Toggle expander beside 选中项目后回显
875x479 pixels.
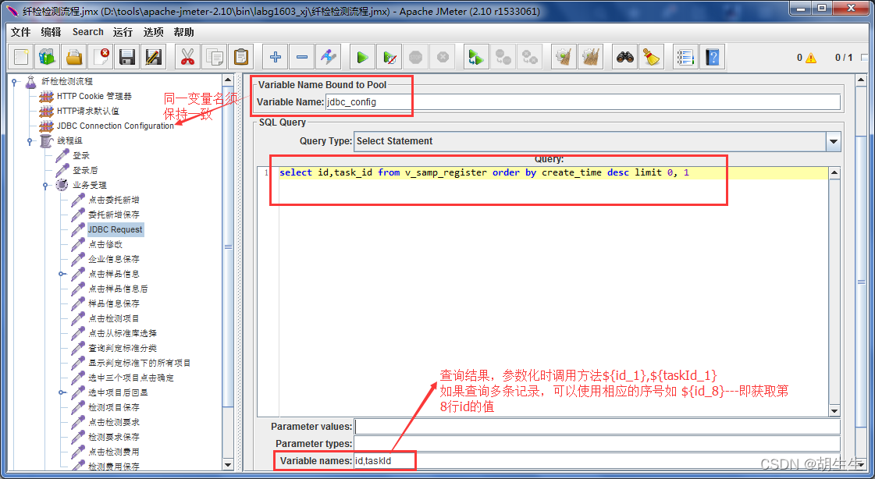62,392
